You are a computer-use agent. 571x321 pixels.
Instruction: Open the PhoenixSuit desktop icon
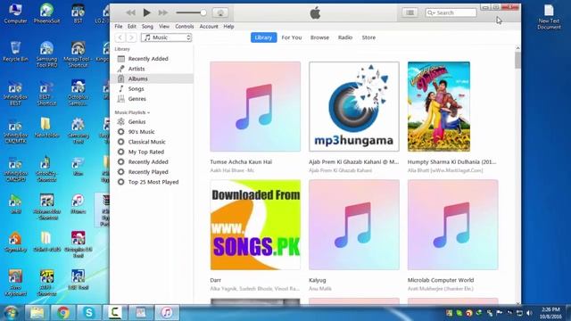tap(46, 14)
